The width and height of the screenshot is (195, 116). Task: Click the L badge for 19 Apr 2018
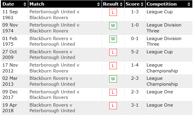coord(113,106)
